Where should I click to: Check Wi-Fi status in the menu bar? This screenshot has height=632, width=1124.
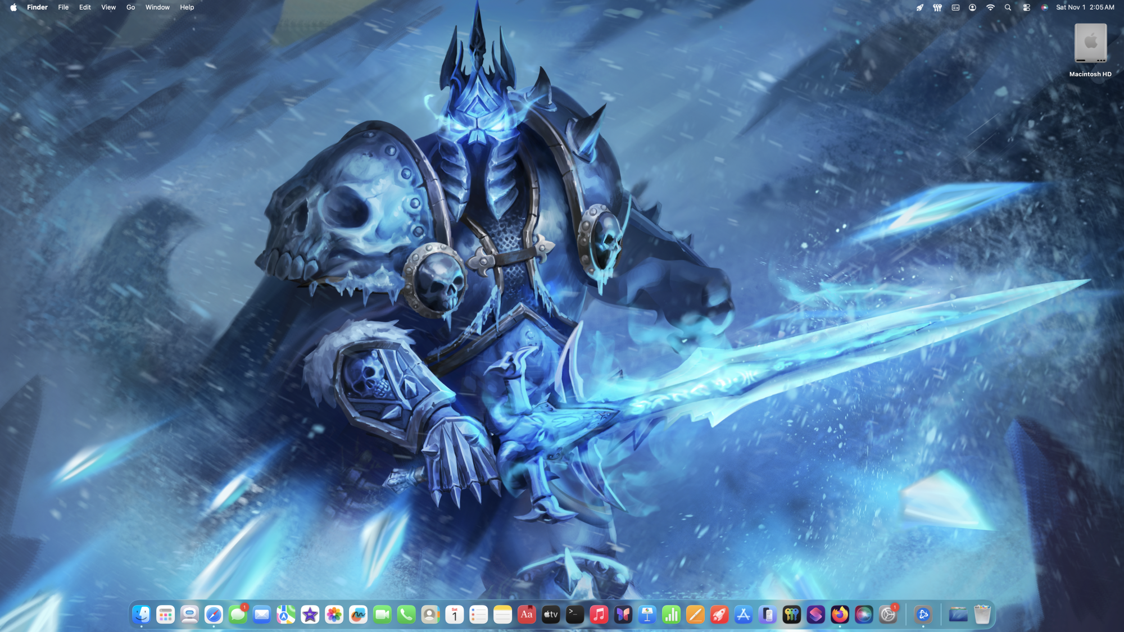pyautogui.click(x=990, y=7)
